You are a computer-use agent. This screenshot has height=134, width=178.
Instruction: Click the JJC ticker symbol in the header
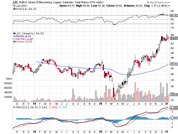pyautogui.click(x=15, y=2)
